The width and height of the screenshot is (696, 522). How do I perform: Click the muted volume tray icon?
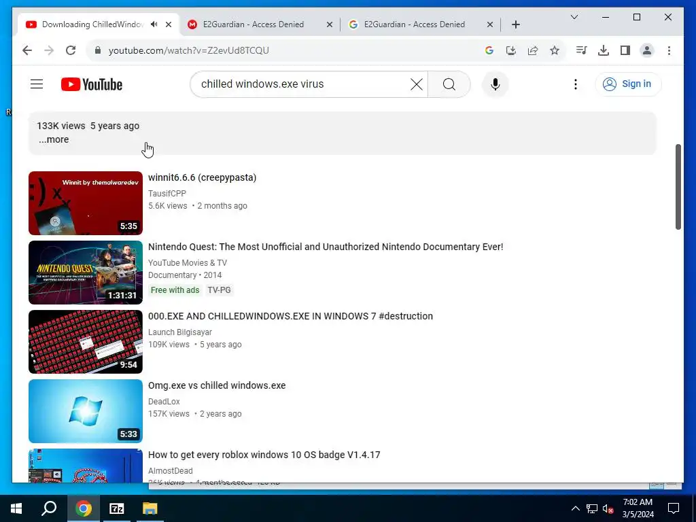coord(608,508)
